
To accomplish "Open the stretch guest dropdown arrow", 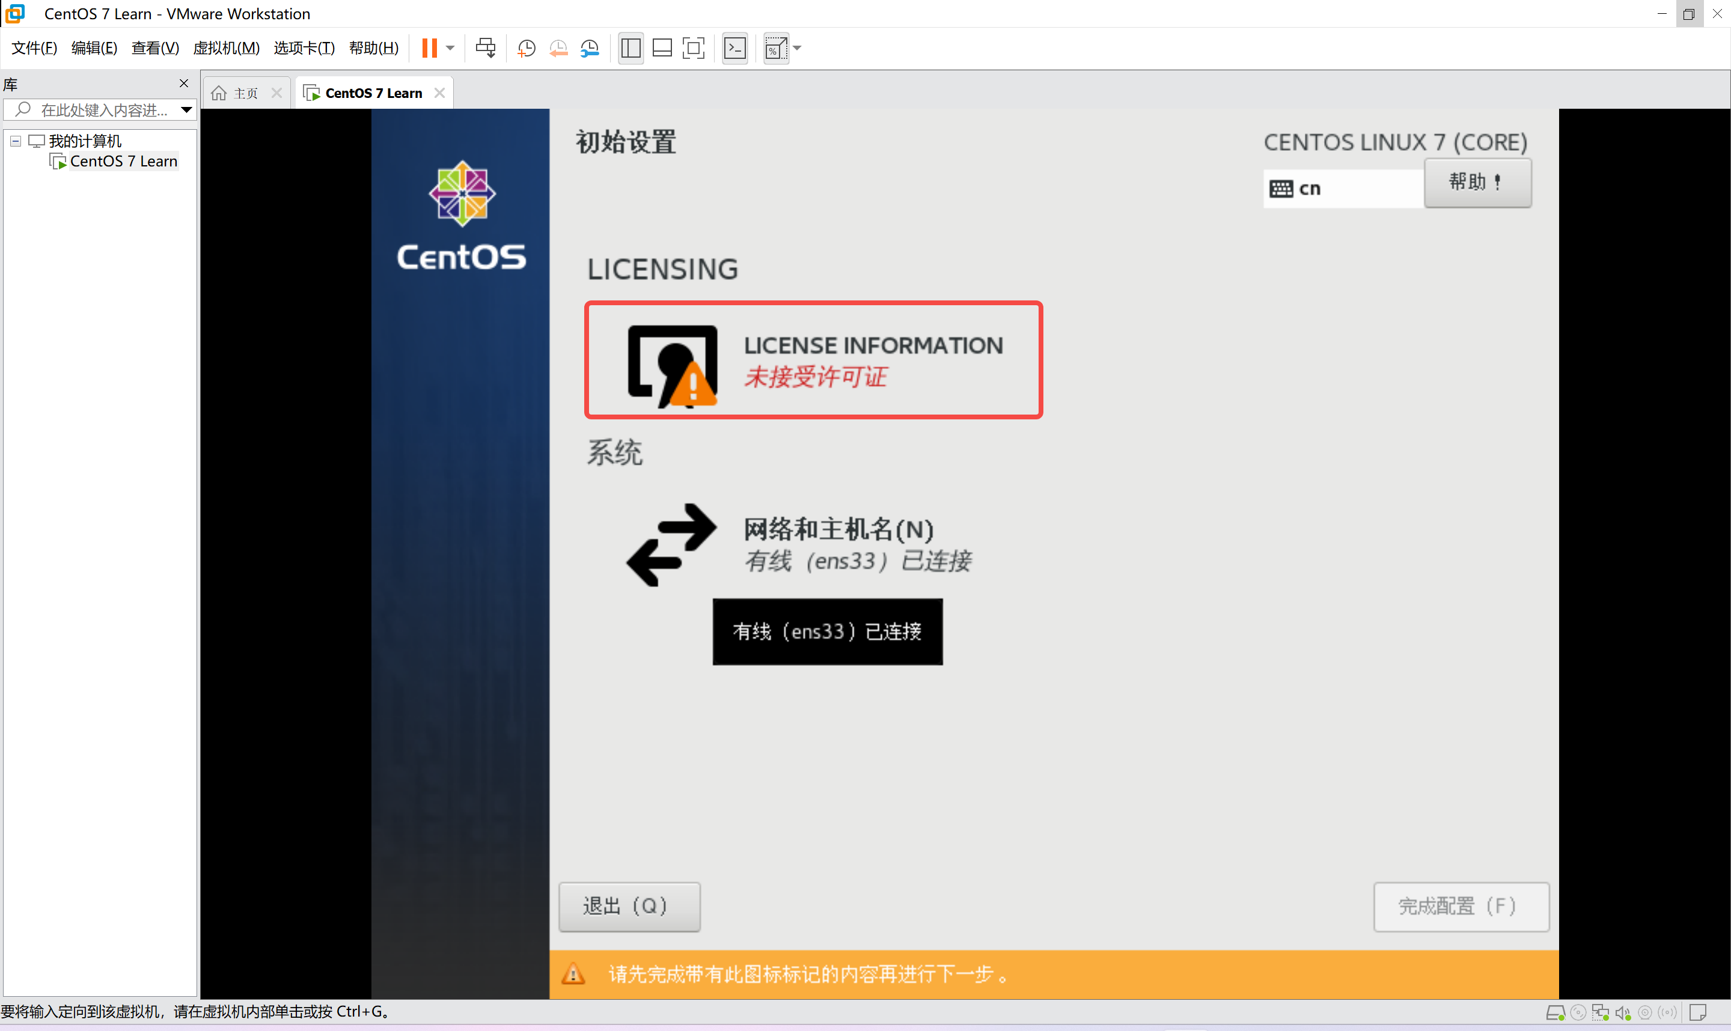I will pyautogui.click(x=797, y=48).
